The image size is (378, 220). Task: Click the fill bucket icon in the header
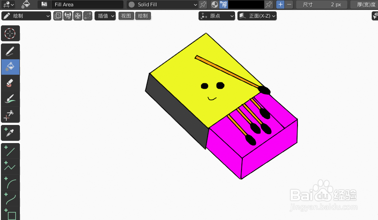pyautogui.click(x=26, y=4)
